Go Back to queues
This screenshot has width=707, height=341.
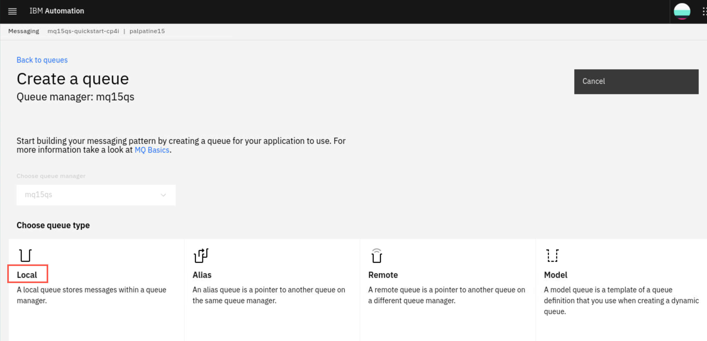(42, 60)
